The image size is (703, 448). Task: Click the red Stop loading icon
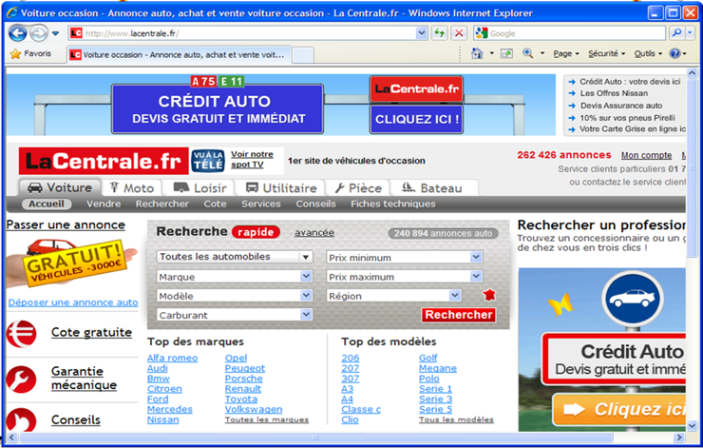459,33
